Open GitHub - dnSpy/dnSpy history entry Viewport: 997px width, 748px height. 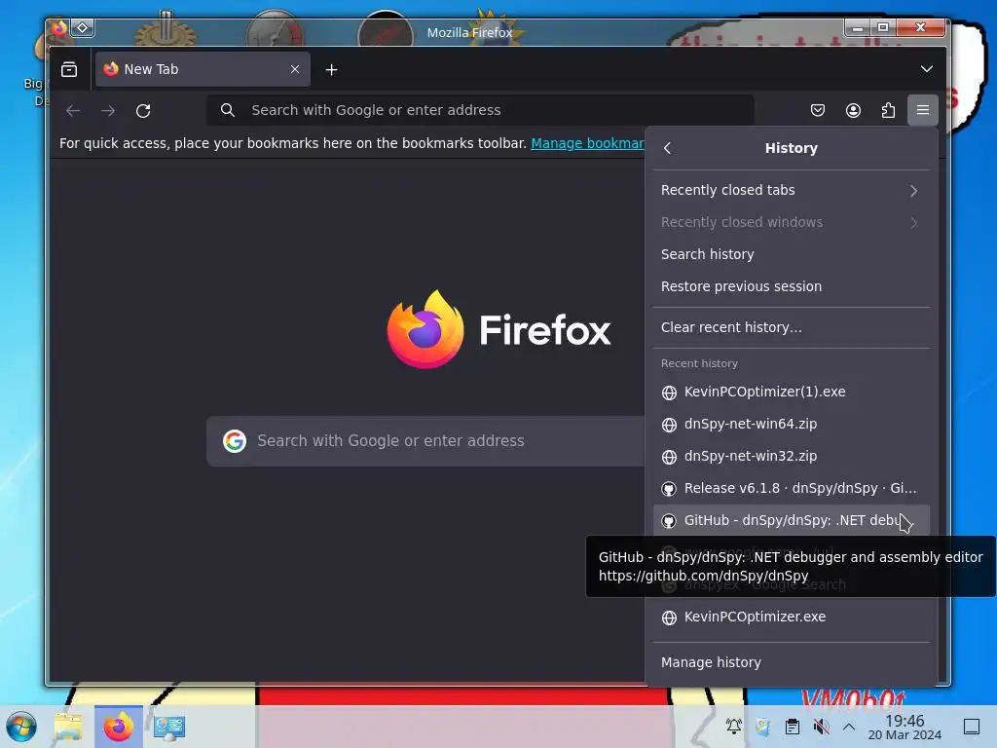coord(791,520)
